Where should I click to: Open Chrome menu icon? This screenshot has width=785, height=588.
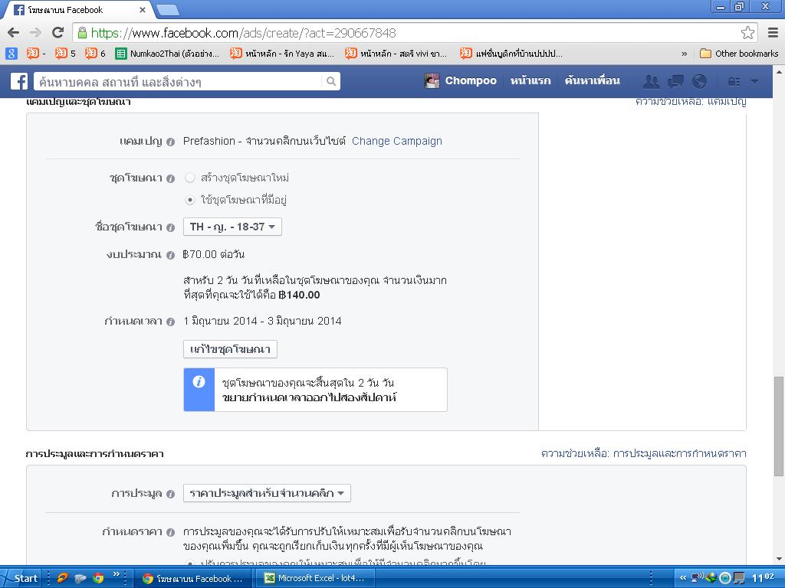pyautogui.click(x=773, y=33)
